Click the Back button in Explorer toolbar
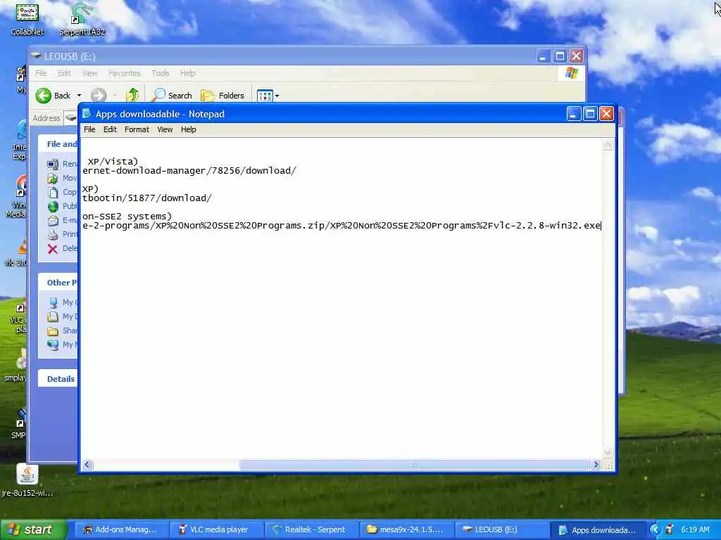Image resolution: width=721 pixels, height=540 pixels. click(54, 96)
